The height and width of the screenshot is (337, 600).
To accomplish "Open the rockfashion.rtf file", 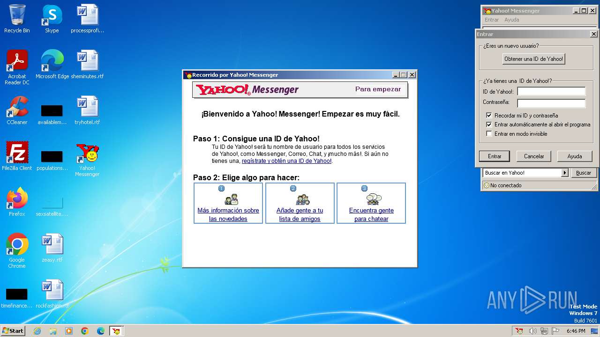I will click(x=52, y=294).
